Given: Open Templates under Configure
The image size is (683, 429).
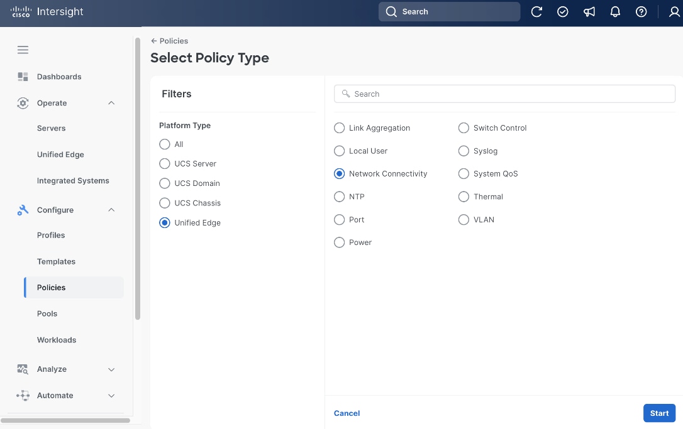Looking at the screenshot, I should 56,261.
